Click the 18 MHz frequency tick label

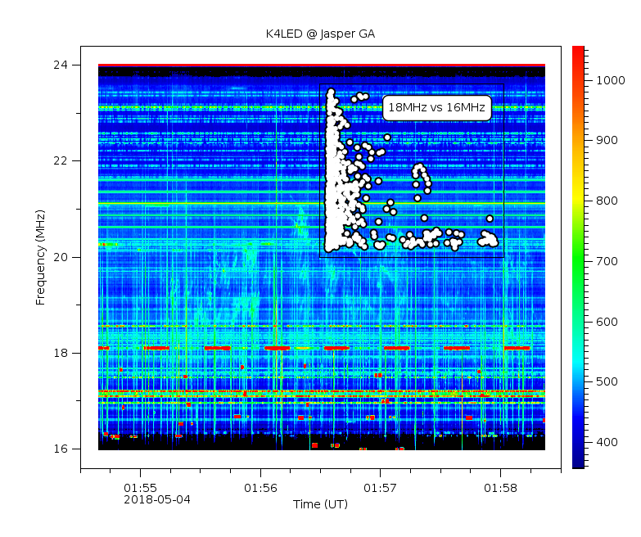click(x=62, y=353)
